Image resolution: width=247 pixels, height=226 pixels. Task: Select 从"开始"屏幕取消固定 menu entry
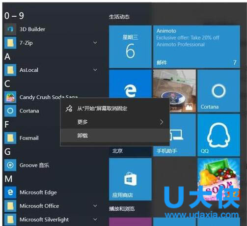tap(115, 109)
